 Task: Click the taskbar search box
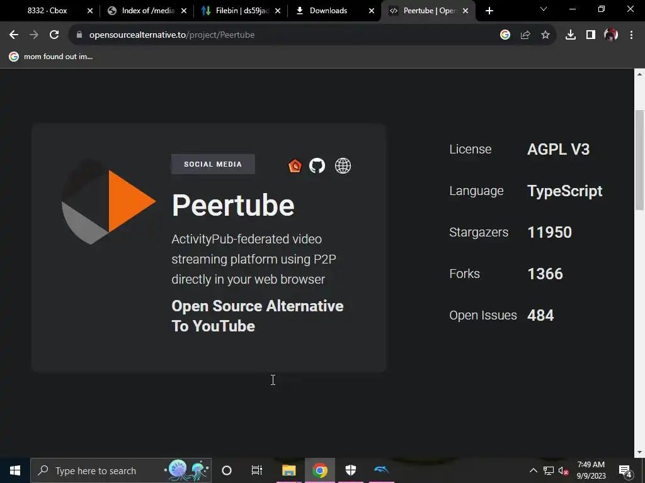(x=121, y=470)
